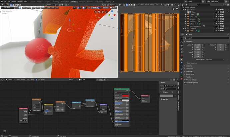Click the Options button in viewport header
230x137 pixels.
pyautogui.click(x=113, y=5)
